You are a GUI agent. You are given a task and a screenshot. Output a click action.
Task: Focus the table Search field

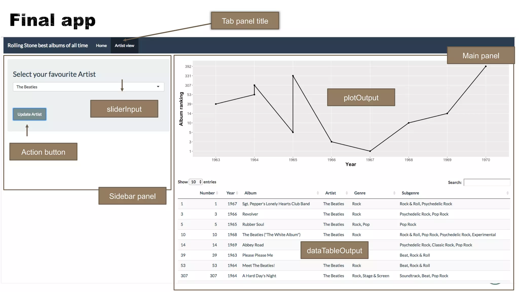click(x=487, y=182)
